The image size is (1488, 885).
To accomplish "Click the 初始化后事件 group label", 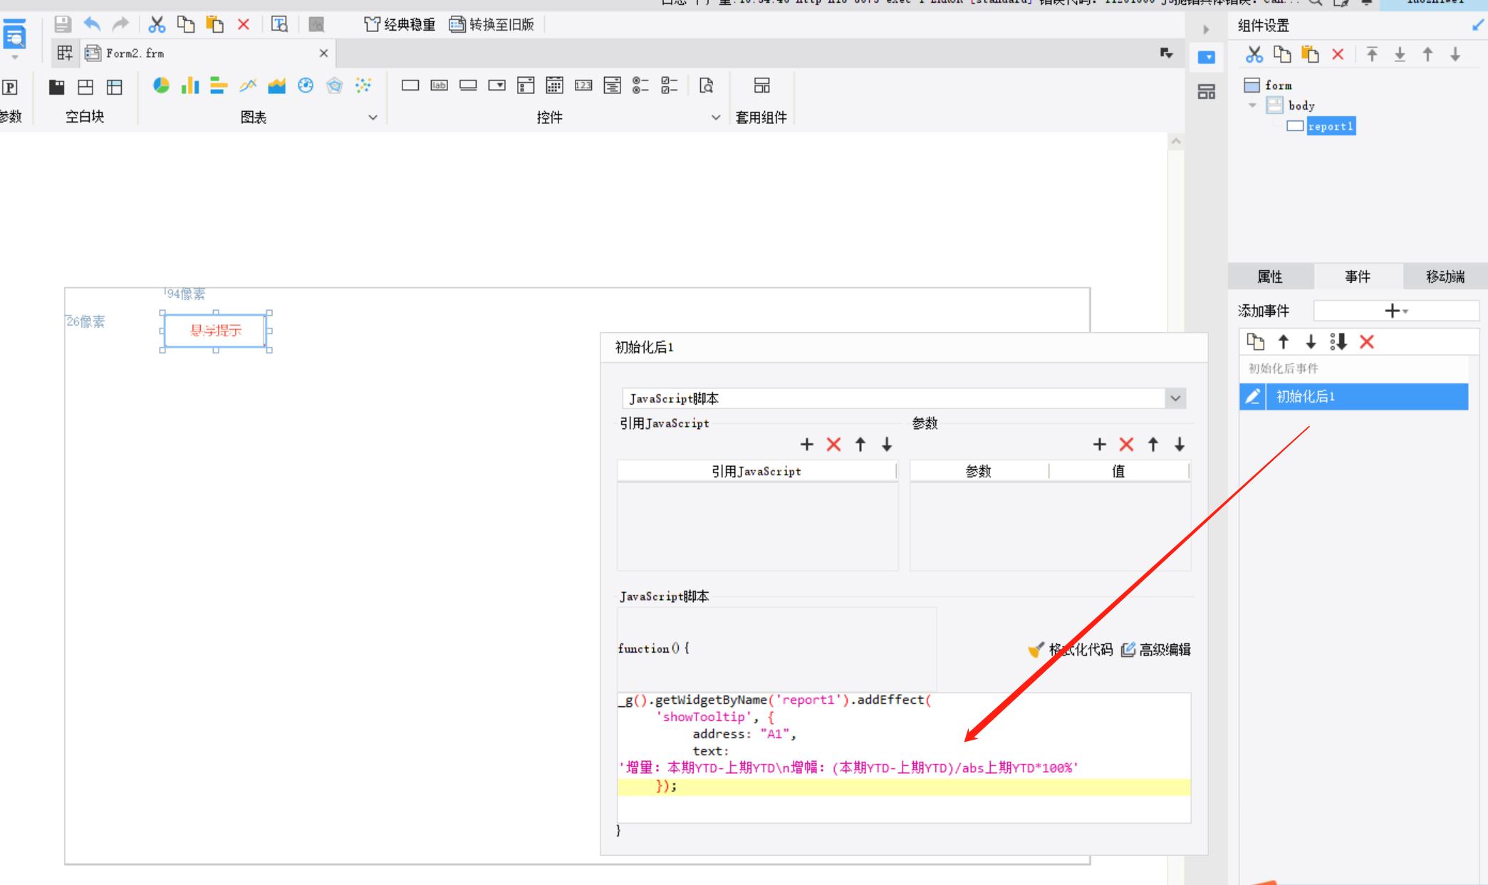I will [1284, 368].
